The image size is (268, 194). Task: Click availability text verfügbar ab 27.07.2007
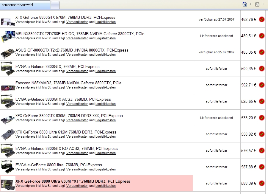(216, 20)
